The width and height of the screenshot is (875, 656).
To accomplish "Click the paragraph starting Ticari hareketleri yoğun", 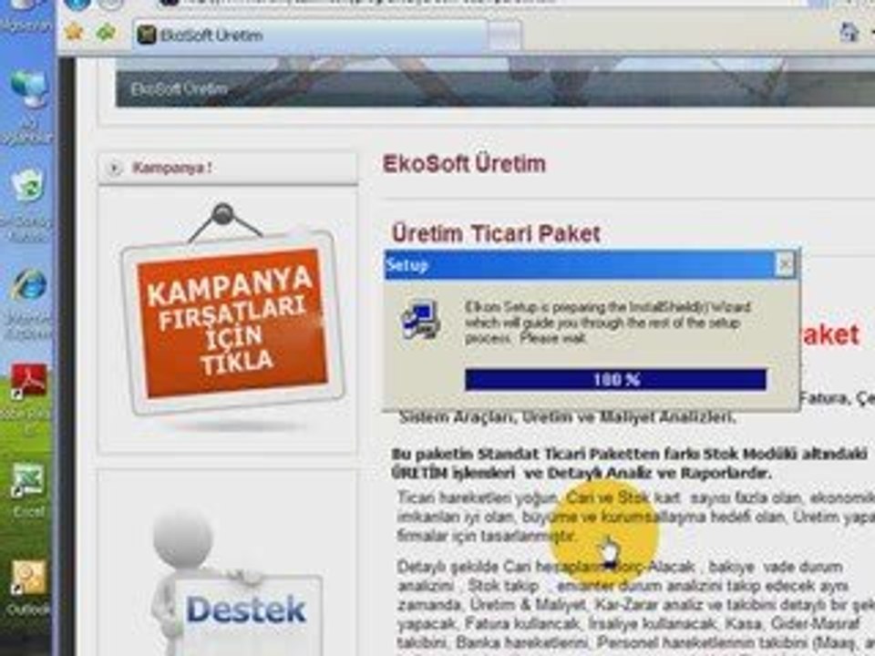I will pos(636,517).
